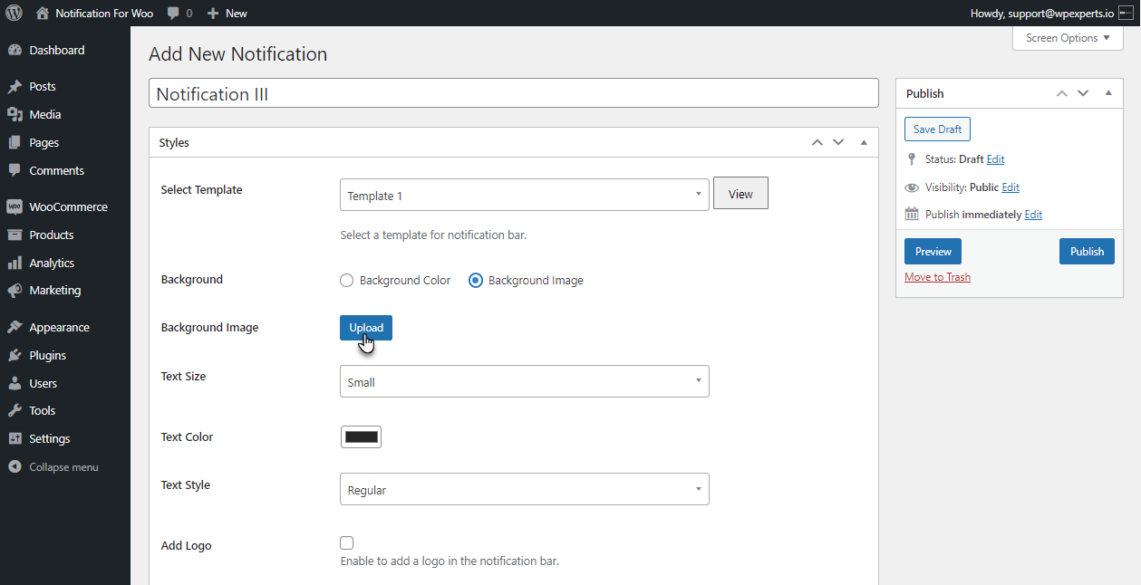
Task: Open the Text Color swatch picker
Action: pyautogui.click(x=361, y=436)
